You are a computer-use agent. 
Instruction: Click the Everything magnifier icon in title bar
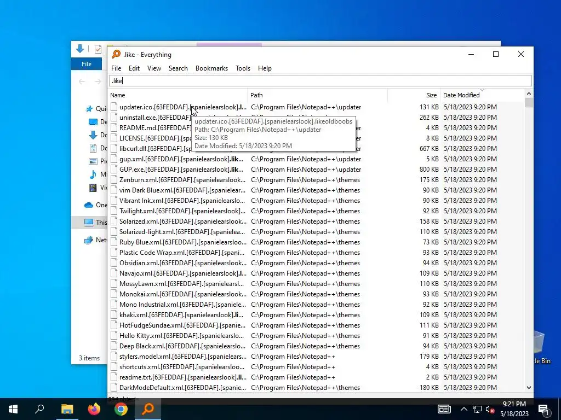(116, 54)
